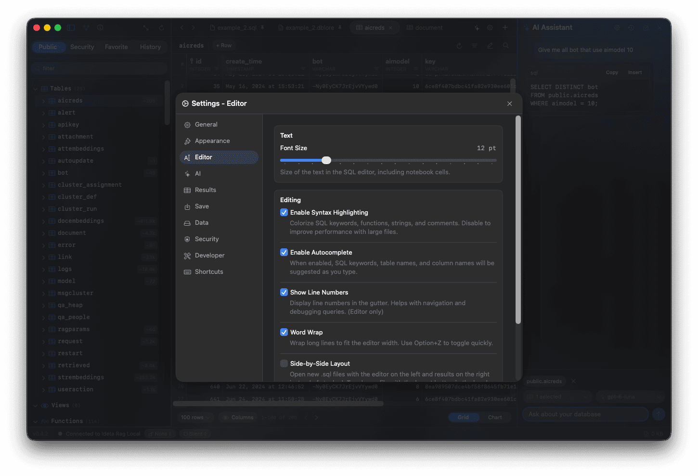Open the General settings section

coord(219,125)
